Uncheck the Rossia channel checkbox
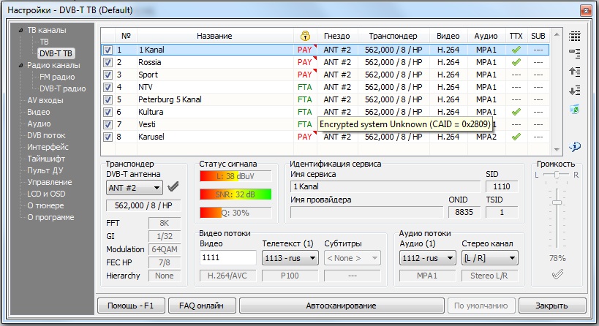The image size is (599, 326). [x=108, y=62]
